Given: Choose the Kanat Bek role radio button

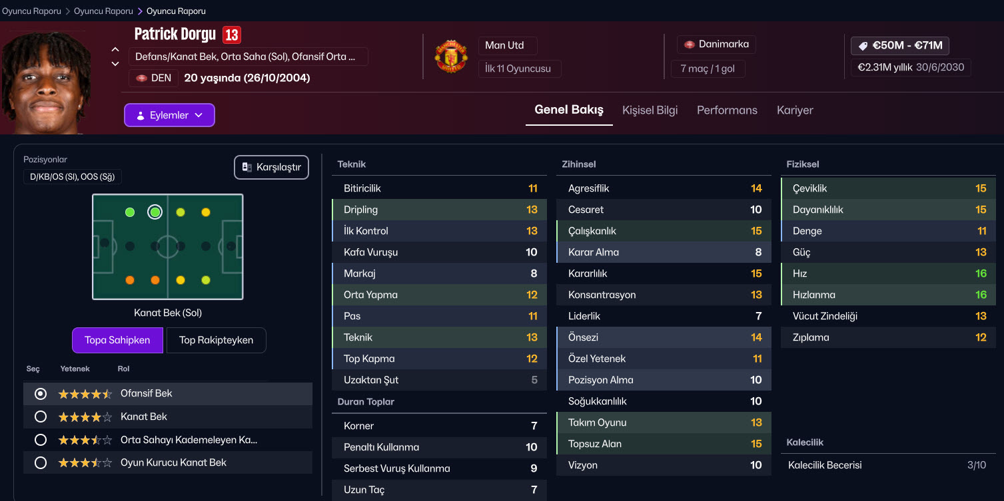Looking at the screenshot, I should click(x=41, y=417).
